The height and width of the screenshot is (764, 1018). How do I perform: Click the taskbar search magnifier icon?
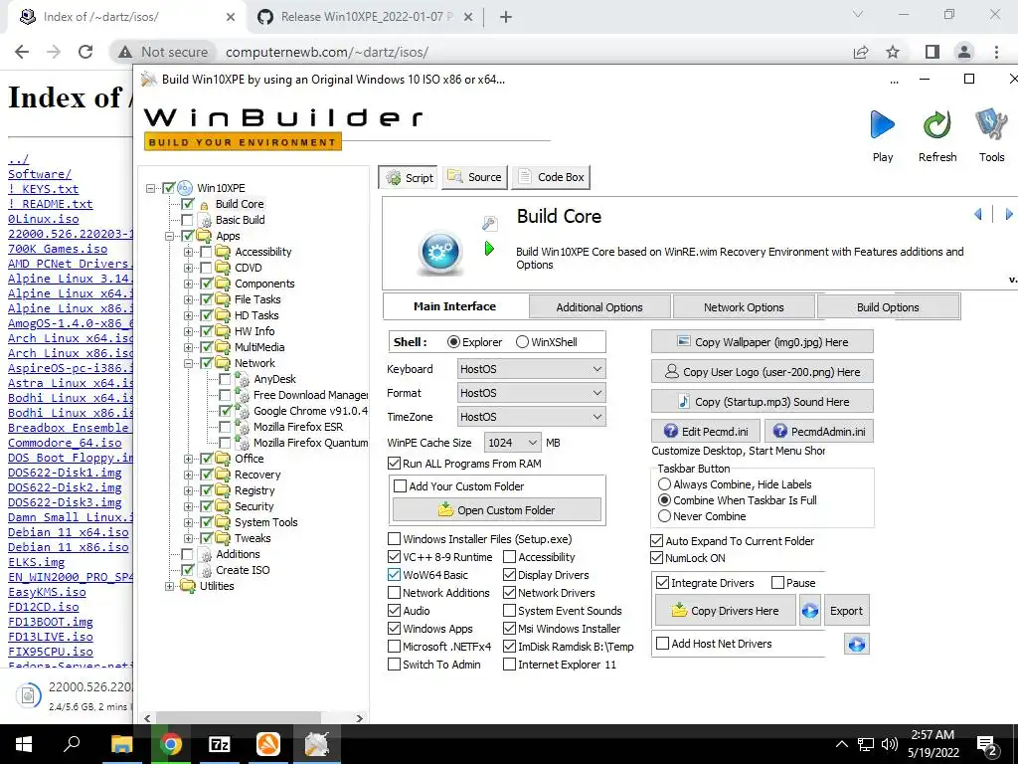[x=72, y=744]
